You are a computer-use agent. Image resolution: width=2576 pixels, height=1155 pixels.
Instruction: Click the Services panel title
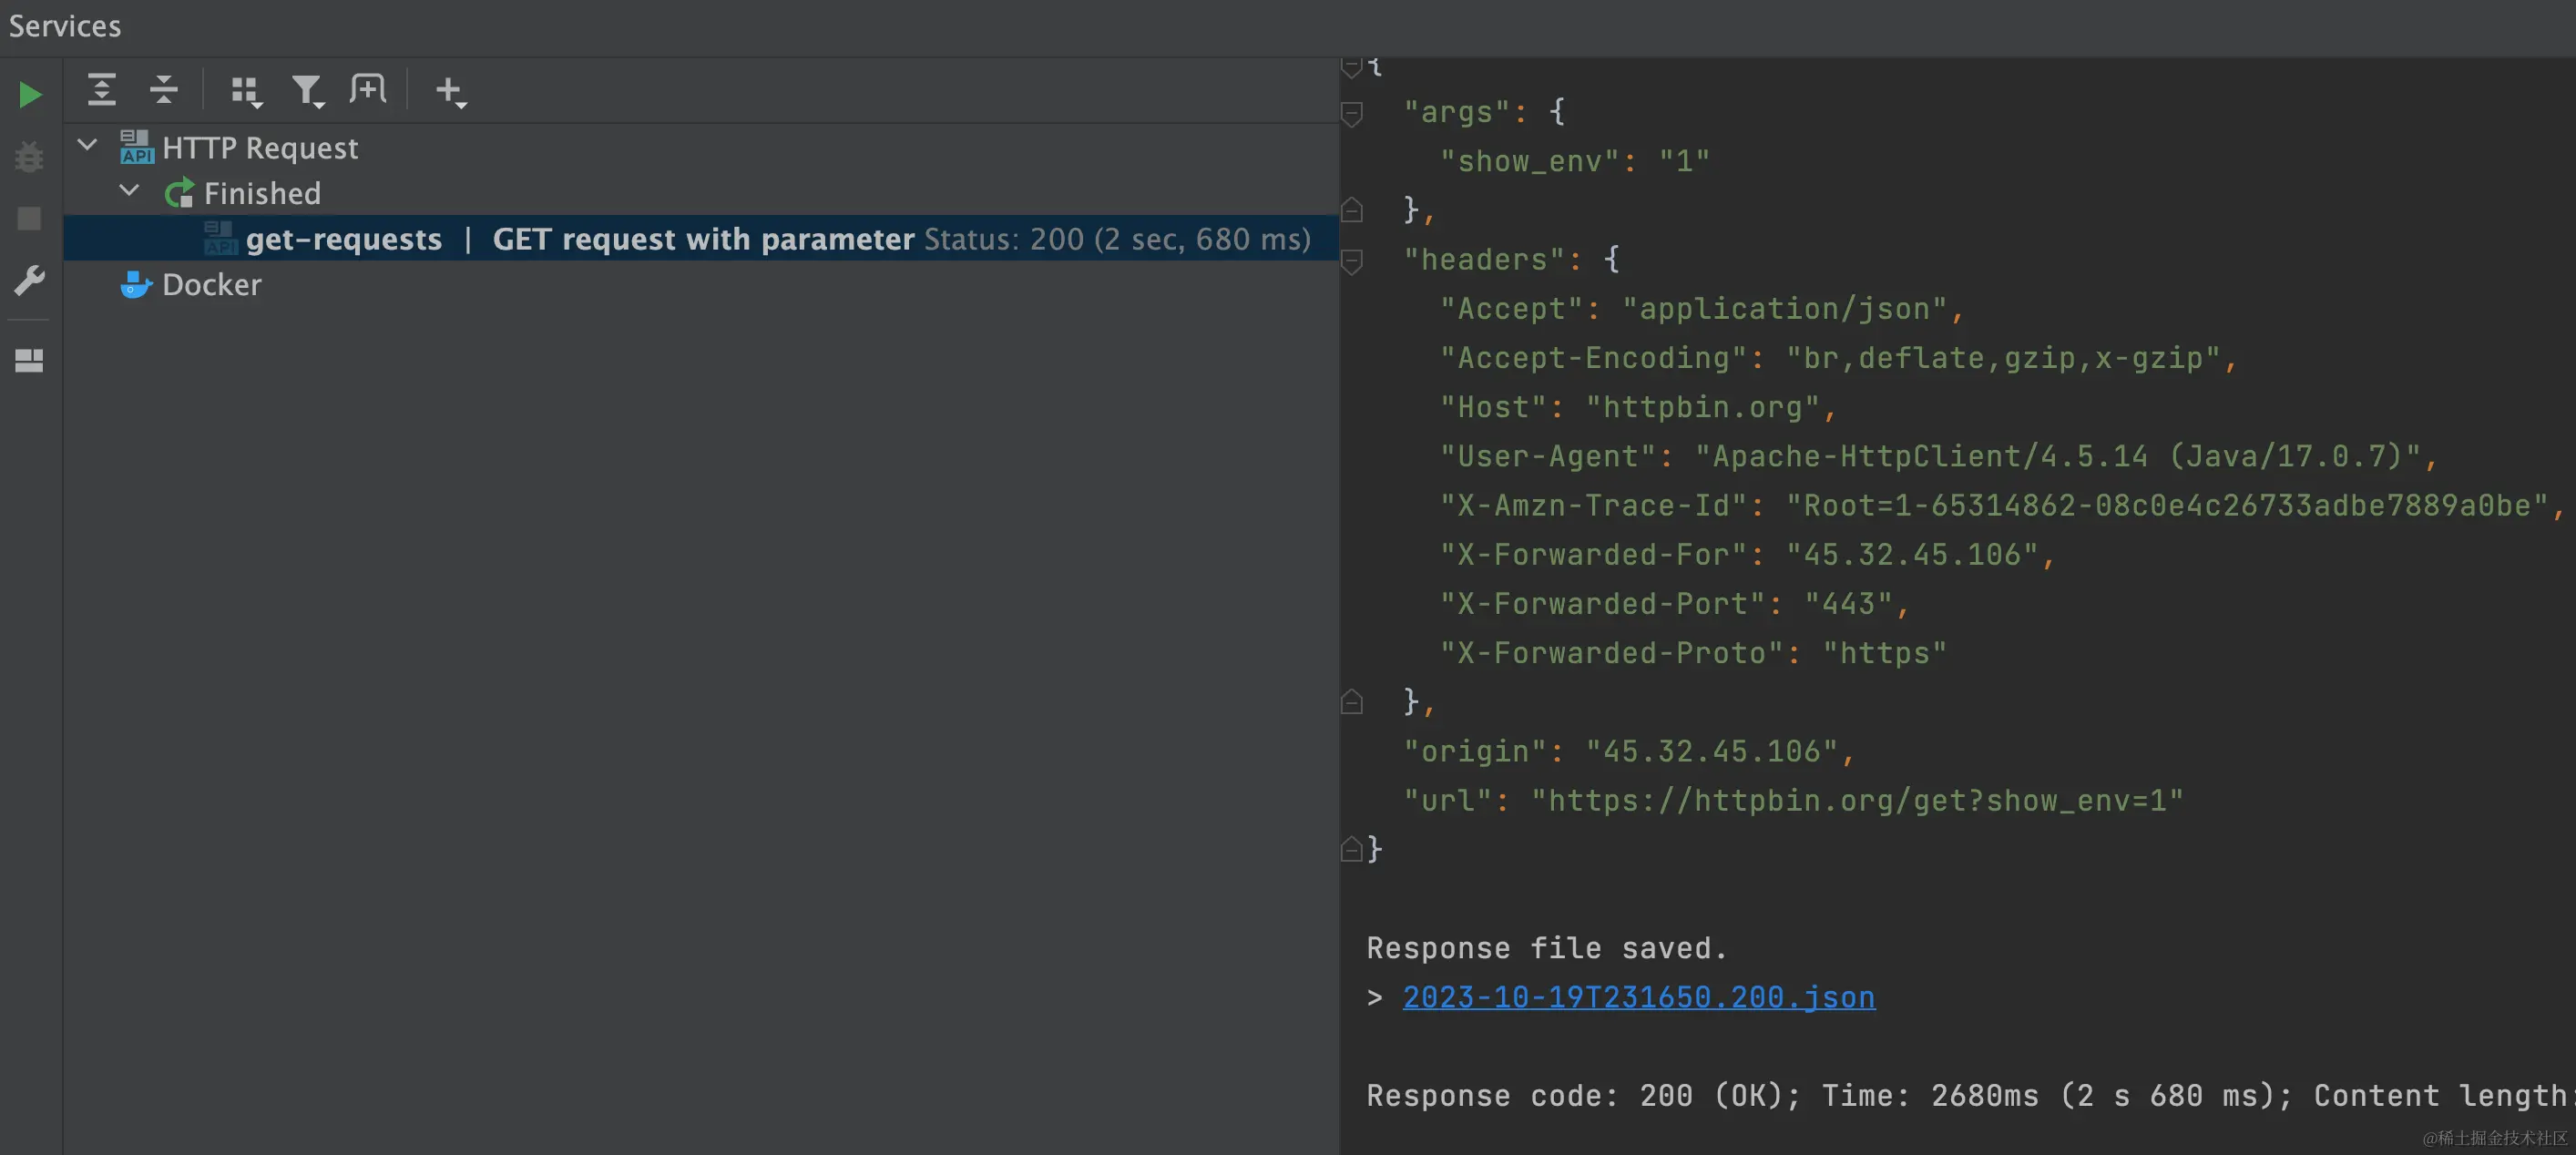click(65, 26)
